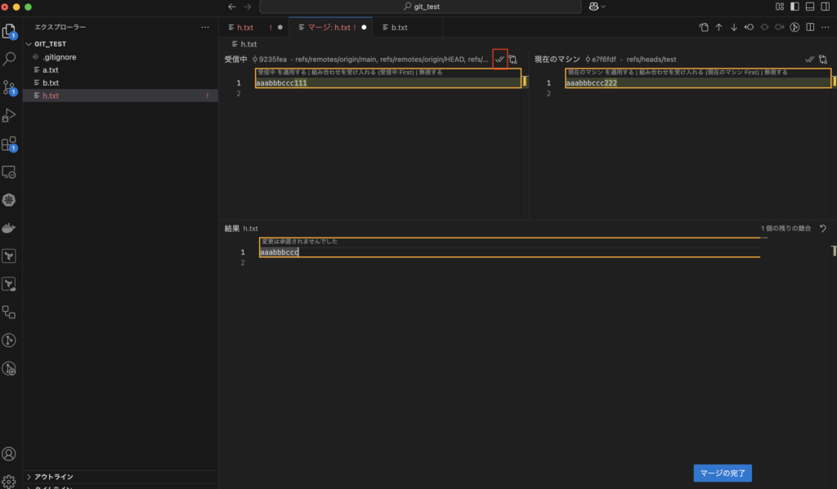Open Explorer panel ellipsis menu
The image size is (837, 489).
[205, 27]
